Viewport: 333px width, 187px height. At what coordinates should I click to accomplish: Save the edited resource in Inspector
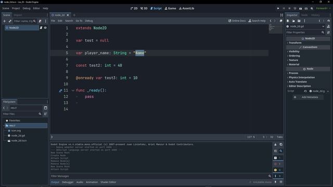299,21
